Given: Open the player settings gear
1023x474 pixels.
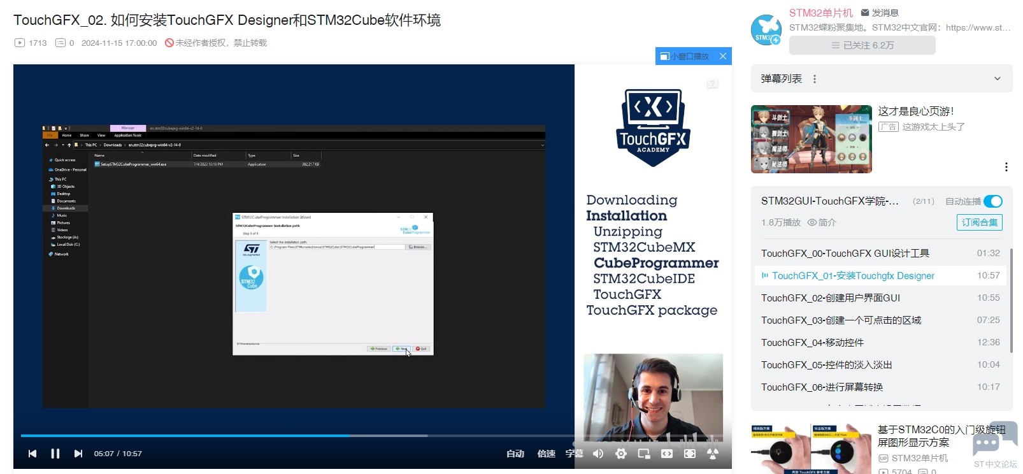Looking at the screenshot, I should (x=621, y=454).
